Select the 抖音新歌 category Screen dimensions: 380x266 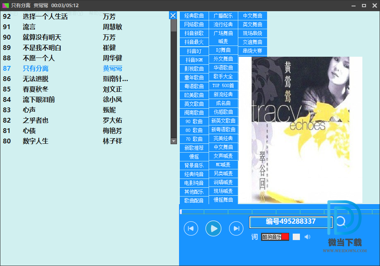point(194,34)
